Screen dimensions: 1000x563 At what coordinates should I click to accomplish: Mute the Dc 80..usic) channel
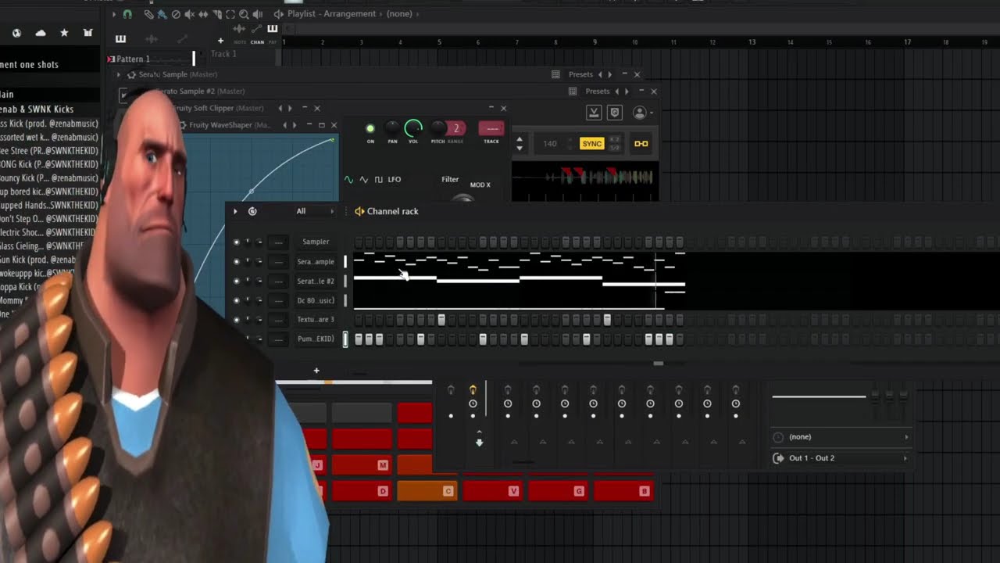(237, 301)
